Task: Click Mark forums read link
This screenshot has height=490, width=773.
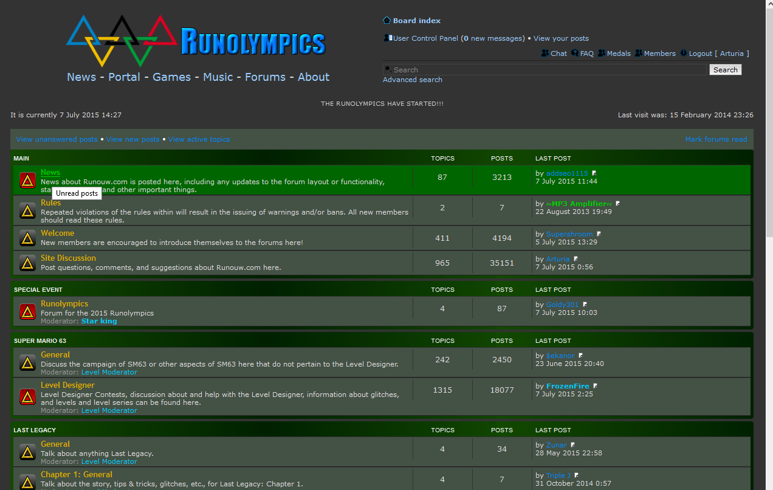Action: (716, 139)
